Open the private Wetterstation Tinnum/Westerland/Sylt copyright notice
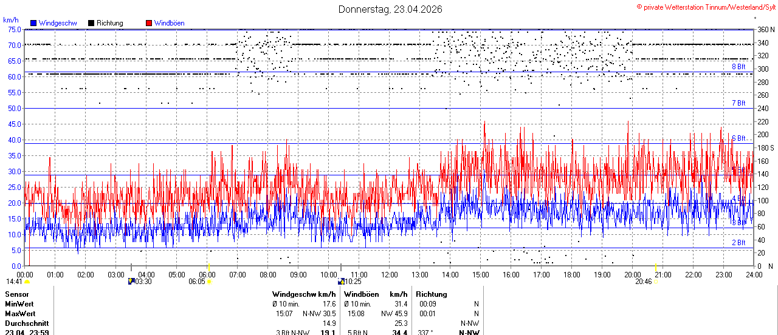Screen dimensions: 778x335 point(706,7)
